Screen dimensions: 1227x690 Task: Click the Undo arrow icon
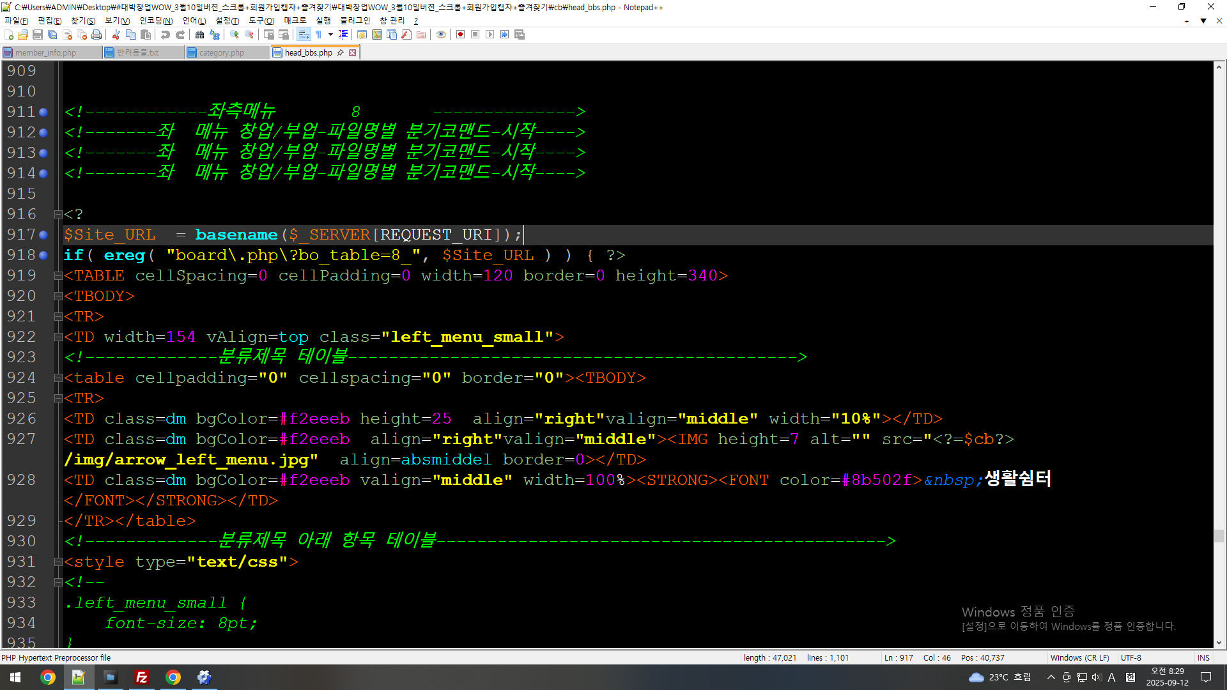166,34
